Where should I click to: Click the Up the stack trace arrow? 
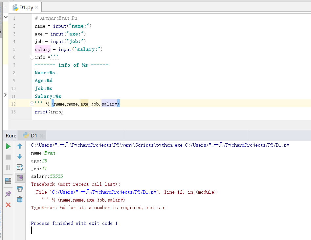(20, 146)
